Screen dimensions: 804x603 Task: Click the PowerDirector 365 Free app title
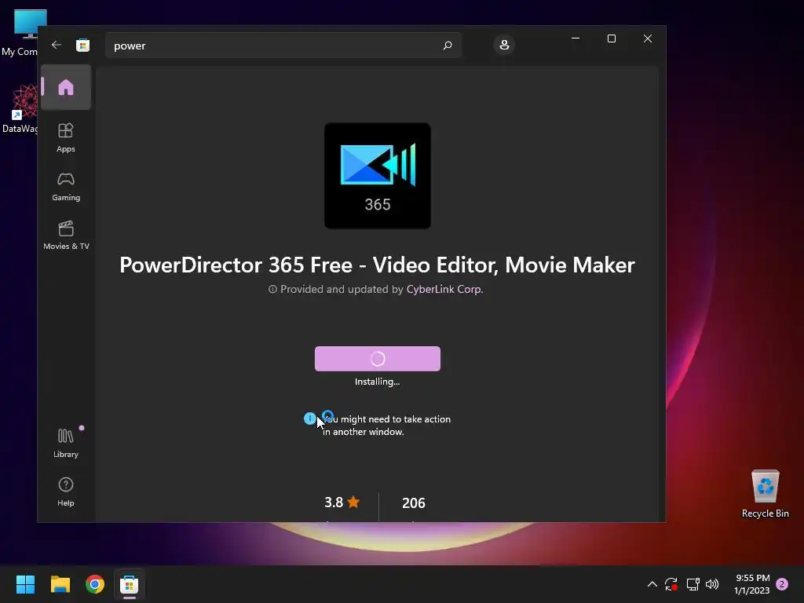click(x=377, y=265)
